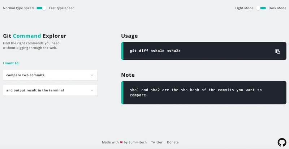The width and height of the screenshot is (289, 149).
Task: Click the 'Light Mode' label
Action: pos(244,8)
